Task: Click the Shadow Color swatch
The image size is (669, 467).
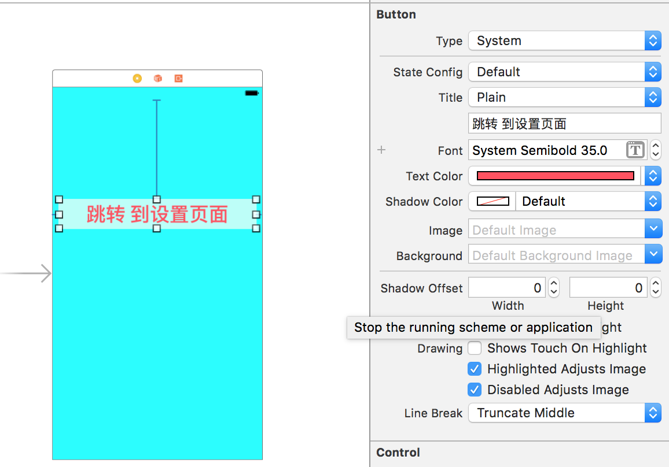Action: pyautogui.click(x=493, y=201)
